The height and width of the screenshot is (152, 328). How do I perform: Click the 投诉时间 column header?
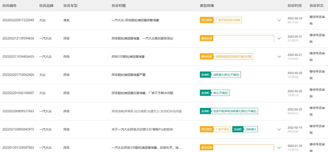click(x=295, y=6)
